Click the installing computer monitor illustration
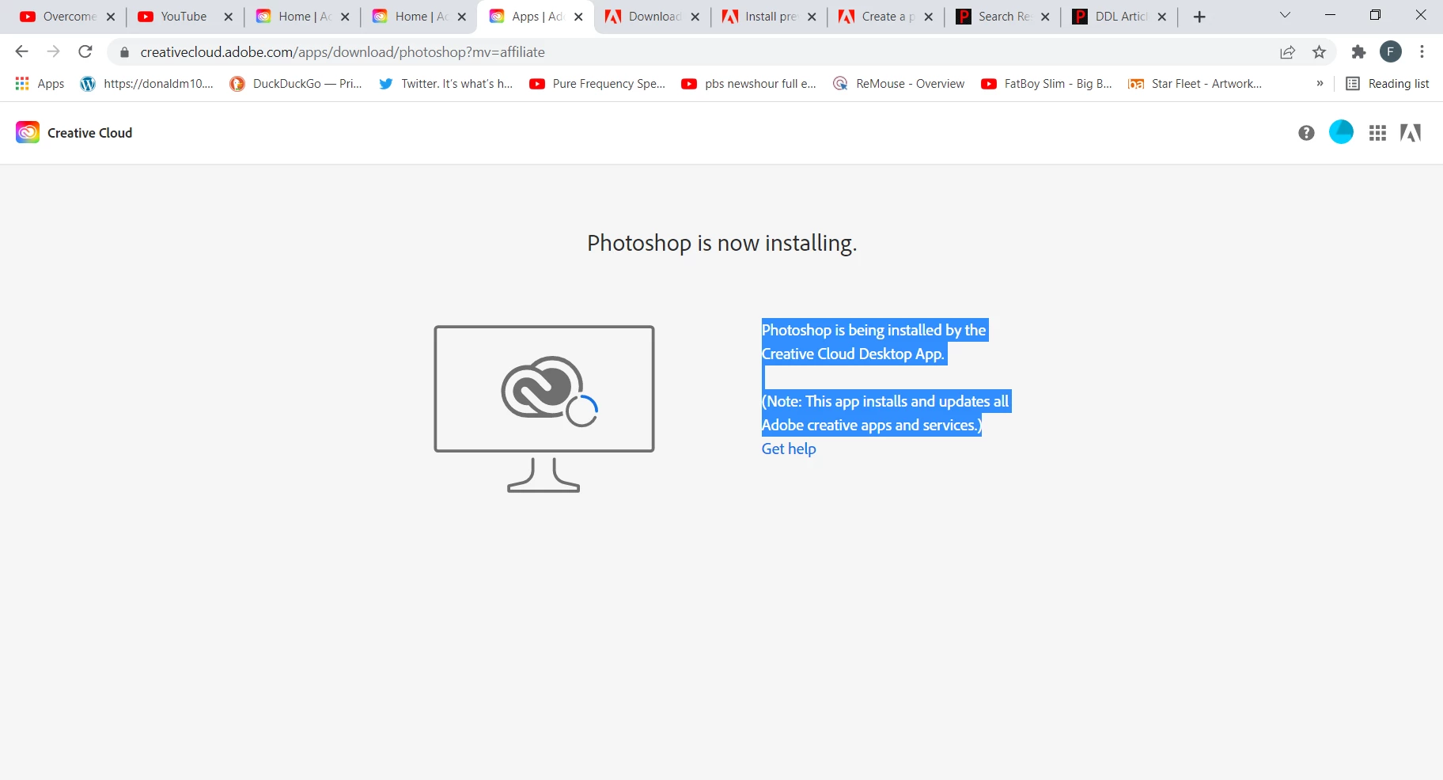Image resolution: width=1443 pixels, height=780 pixels. coord(544,409)
